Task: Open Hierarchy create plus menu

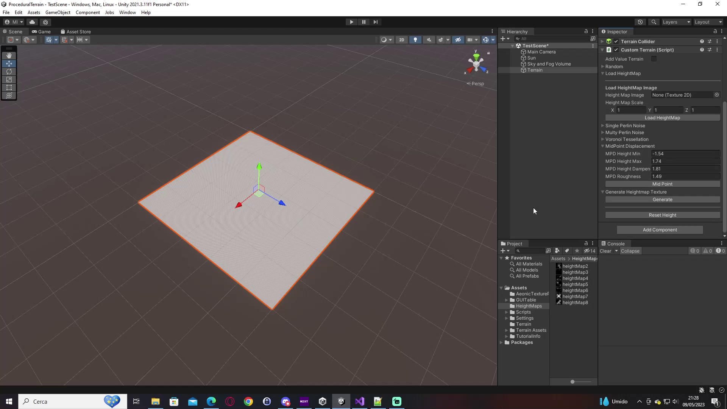Action: [505, 39]
